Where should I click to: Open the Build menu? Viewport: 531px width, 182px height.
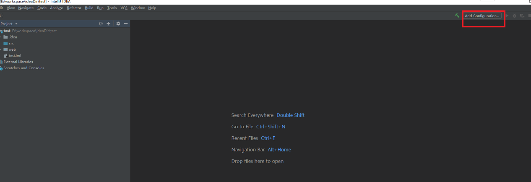click(x=89, y=8)
